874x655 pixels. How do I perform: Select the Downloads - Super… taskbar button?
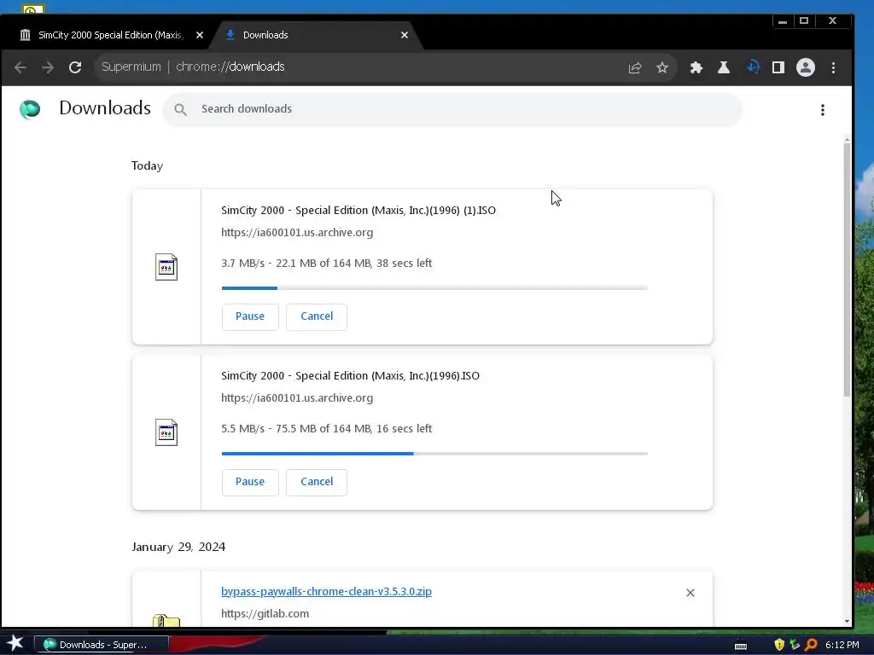click(x=102, y=645)
